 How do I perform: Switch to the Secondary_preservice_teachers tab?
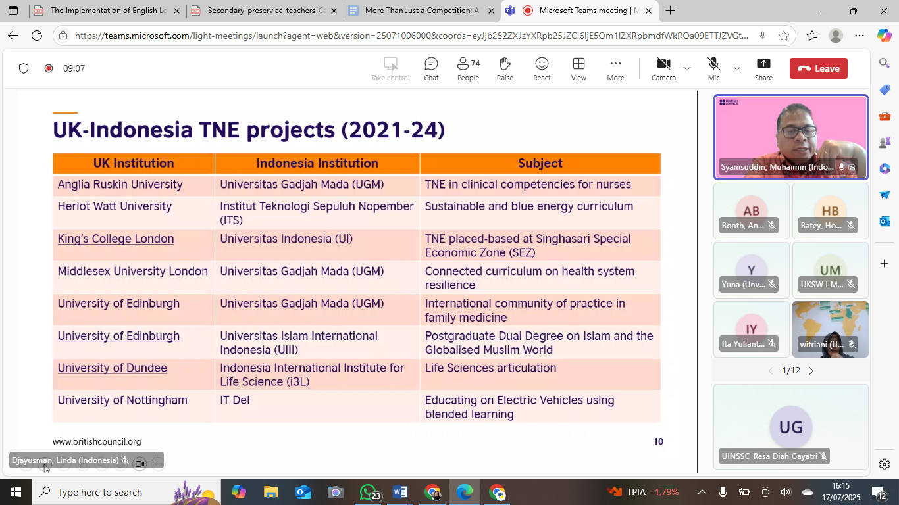point(265,11)
